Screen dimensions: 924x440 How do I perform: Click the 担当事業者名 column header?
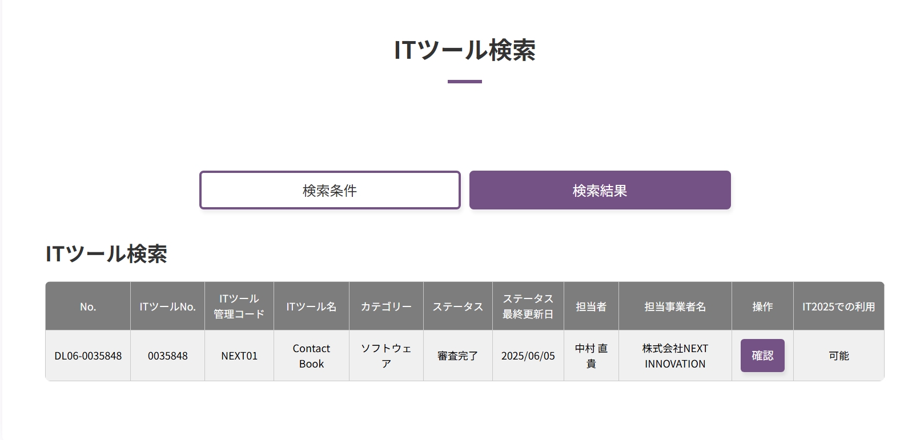[675, 306]
